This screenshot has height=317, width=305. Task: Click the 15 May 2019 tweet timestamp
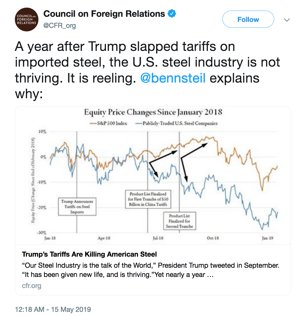click(53, 309)
